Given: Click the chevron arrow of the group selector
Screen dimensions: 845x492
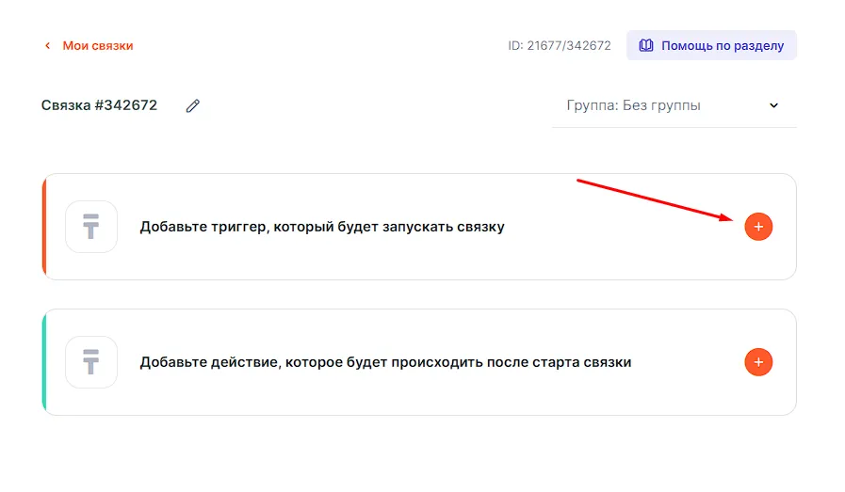Looking at the screenshot, I should pyautogui.click(x=774, y=105).
